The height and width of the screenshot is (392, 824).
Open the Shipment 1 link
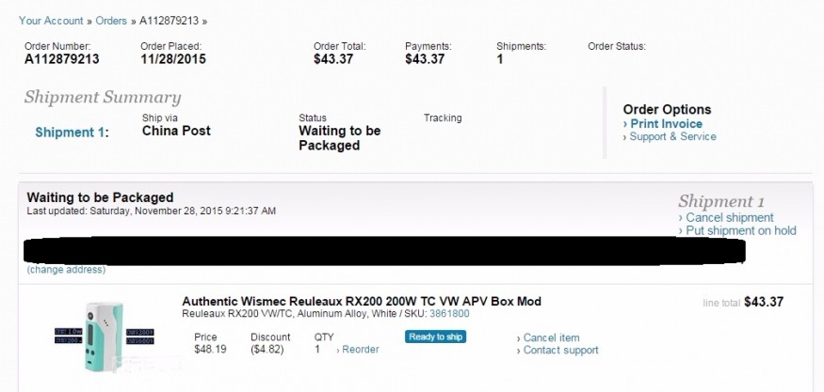[x=71, y=133]
